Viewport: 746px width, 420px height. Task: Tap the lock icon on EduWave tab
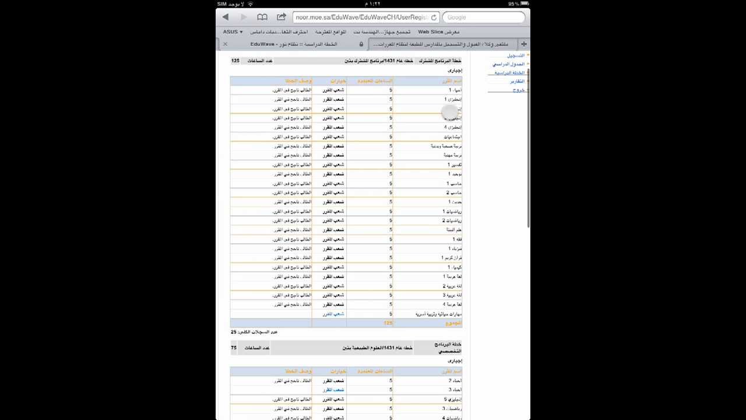coord(361,44)
